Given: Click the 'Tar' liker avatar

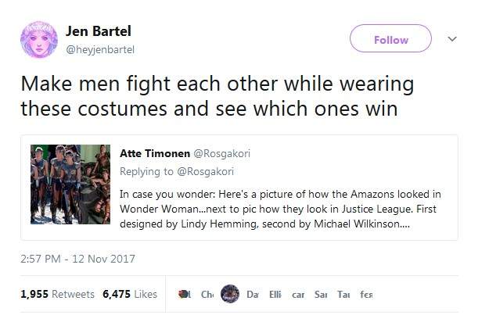Looking at the screenshot, I should point(343,294).
